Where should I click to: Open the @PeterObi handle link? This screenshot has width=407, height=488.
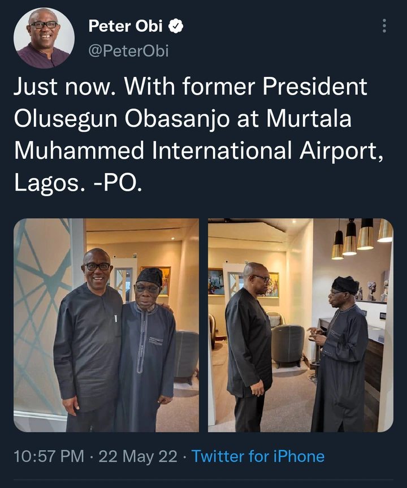coord(128,51)
